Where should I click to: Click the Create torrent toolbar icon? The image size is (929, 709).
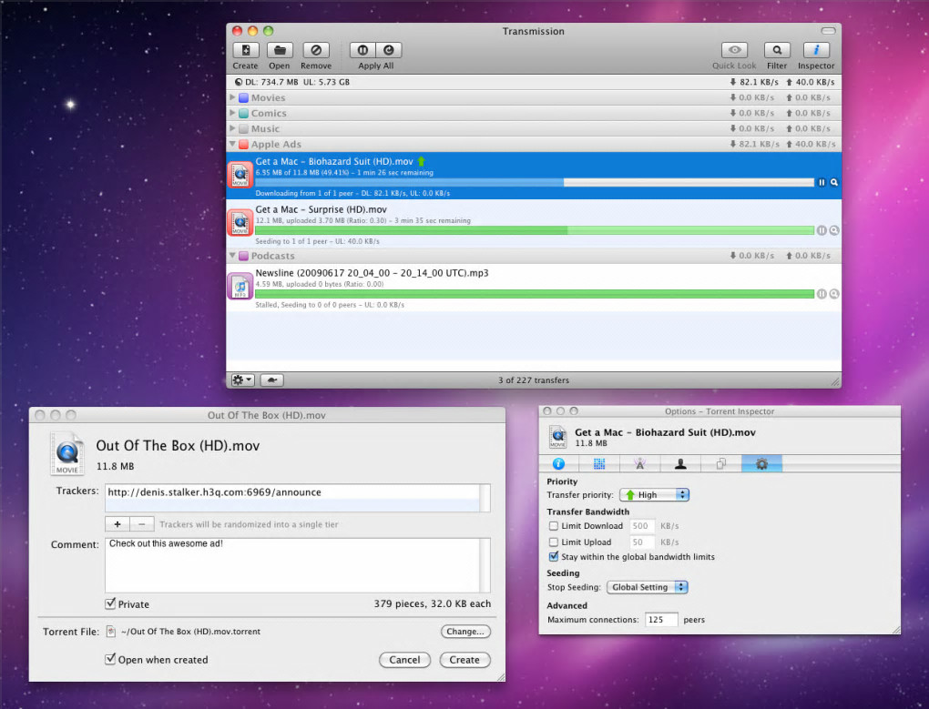point(245,51)
